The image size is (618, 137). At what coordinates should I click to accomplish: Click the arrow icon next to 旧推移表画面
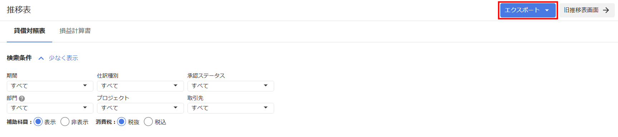click(606, 10)
